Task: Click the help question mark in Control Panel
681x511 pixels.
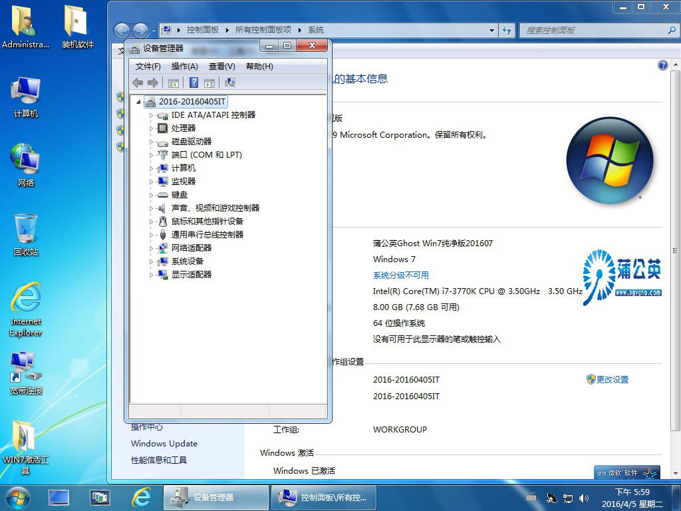Action: [x=662, y=65]
